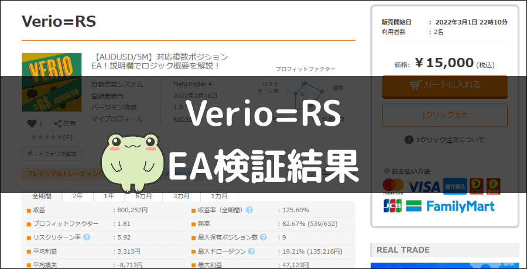Image resolution: width=527 pixels, height=269 pixels.
Task: Click the question icon for 1クリック注文について
Action: click(409, 140)
